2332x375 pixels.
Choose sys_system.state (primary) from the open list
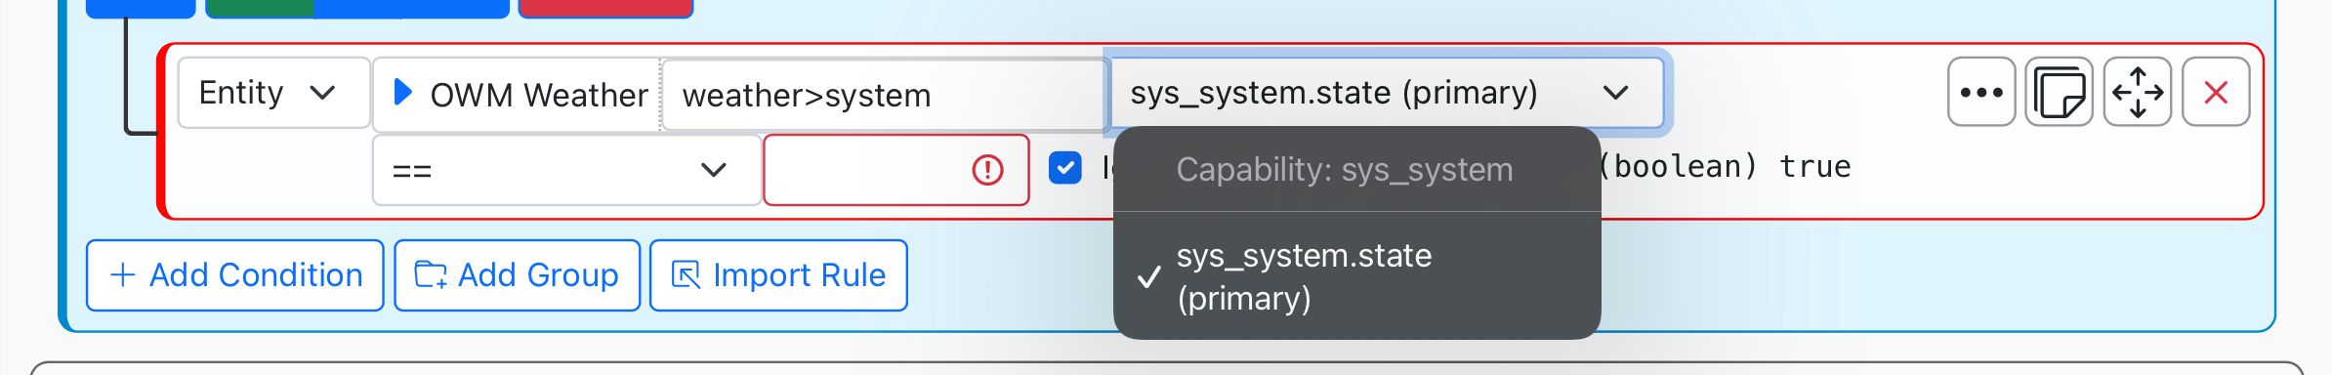(x=1356, y=276)
